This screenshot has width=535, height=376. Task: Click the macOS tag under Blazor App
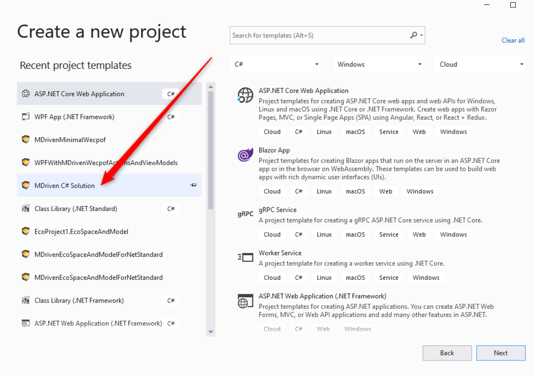pos(355,191)
